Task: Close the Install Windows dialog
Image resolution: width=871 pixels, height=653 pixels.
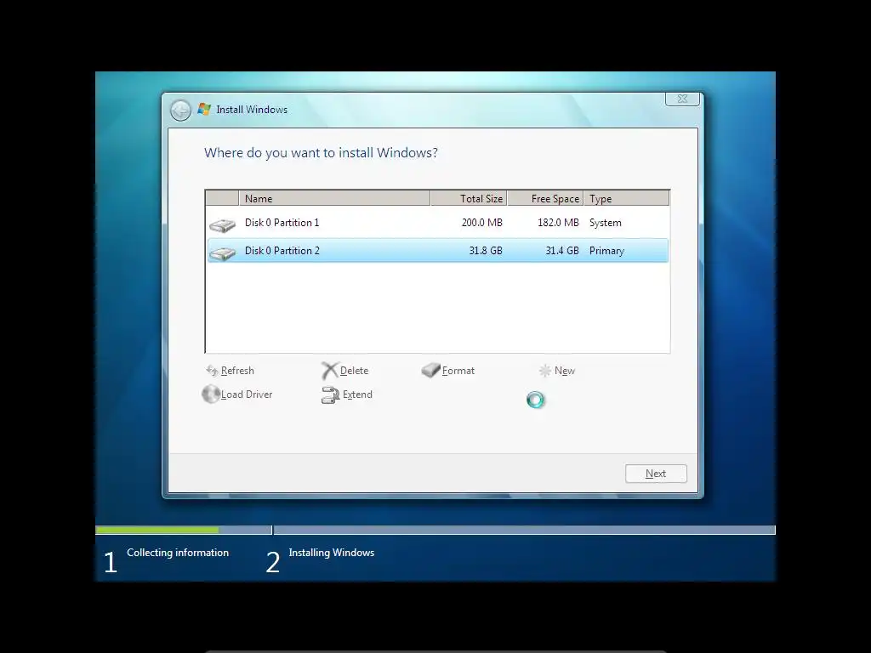Action: (x=682, y=99)
